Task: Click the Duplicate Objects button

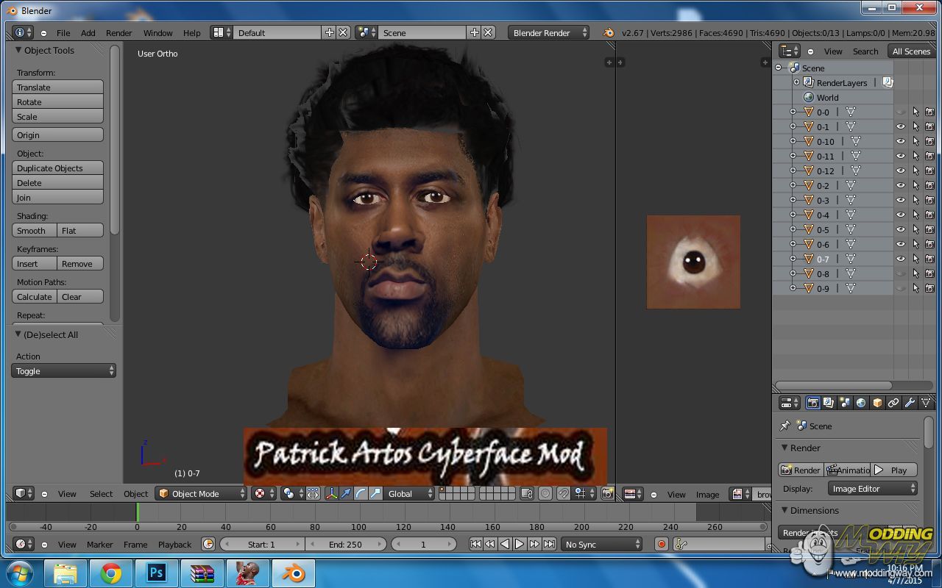Action: pos(57,168)
